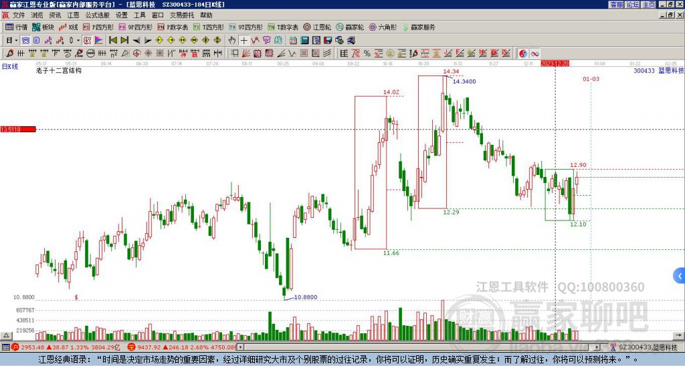
Task: Open the P四方形 tool
Action: click(98, 27)
